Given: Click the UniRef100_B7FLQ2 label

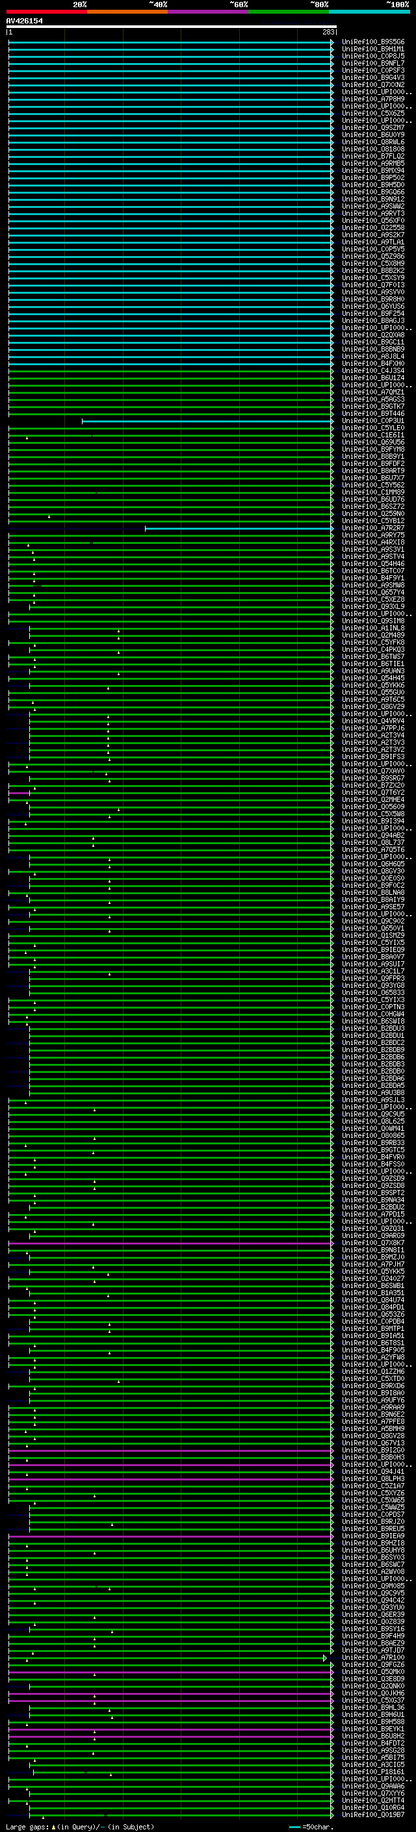Looking at the screenshot, I should coord(373,157).
